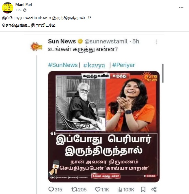This screenshot has width=189, height=194.
Task: Click the gray scrollbar beside the image
Action: coord(163,73)
